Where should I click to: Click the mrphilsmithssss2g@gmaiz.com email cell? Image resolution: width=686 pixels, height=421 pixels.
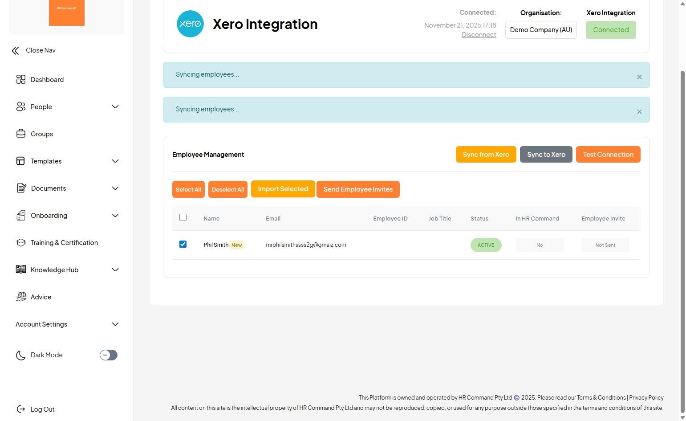click(x=306, y=245)
